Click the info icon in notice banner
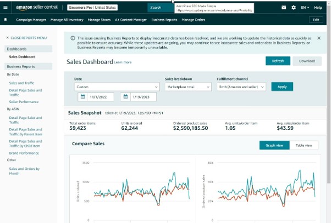 tap(73, 38)
